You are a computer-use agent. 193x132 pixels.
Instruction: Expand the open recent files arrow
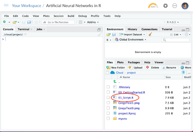pyautogui.click(x=18, y=22)
